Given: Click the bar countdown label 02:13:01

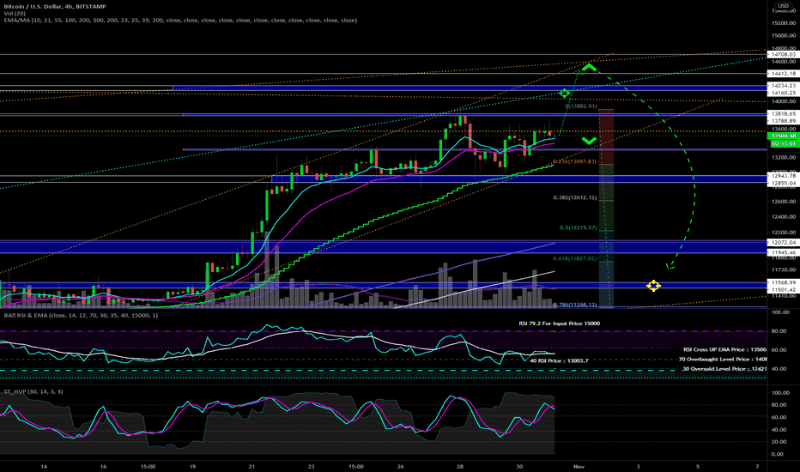Looking at the screenshot, I should pyautogui.click(x=783, y=144).
